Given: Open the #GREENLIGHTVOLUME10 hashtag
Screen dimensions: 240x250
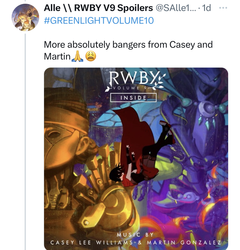Looking at the screenshot, I should [99, 21].
